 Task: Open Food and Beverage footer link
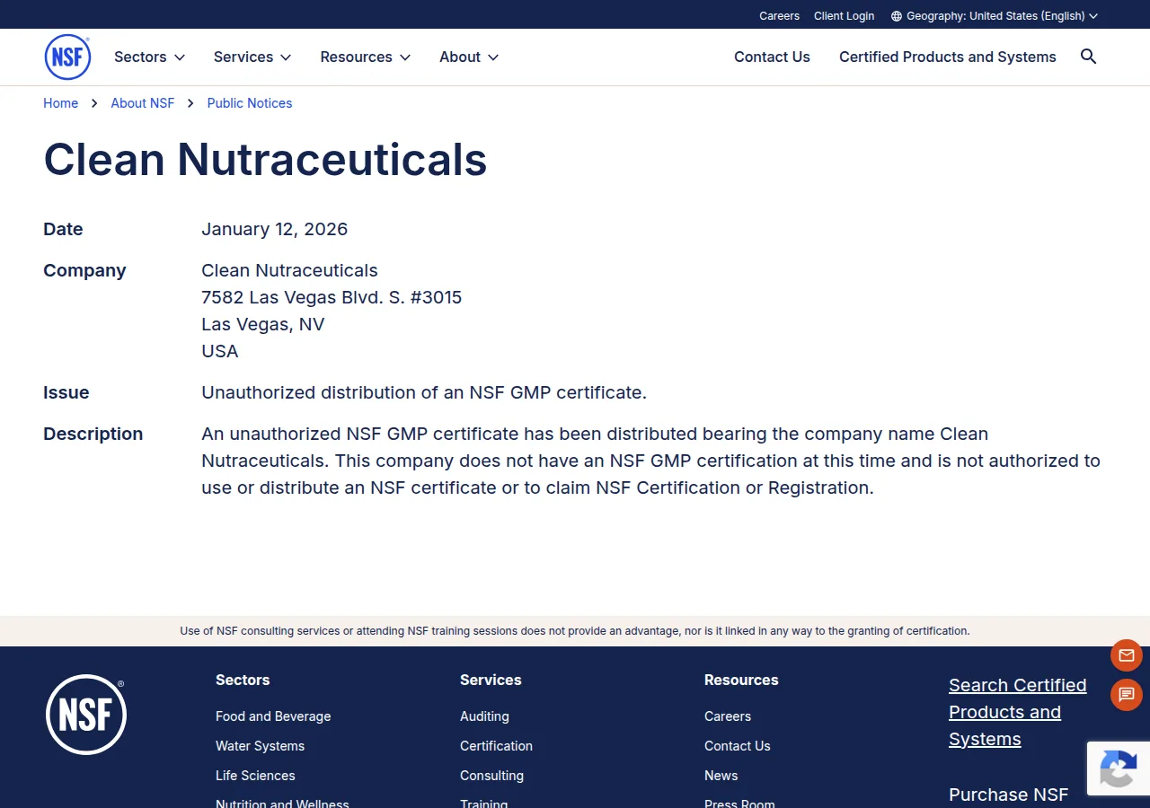[273, 716]
